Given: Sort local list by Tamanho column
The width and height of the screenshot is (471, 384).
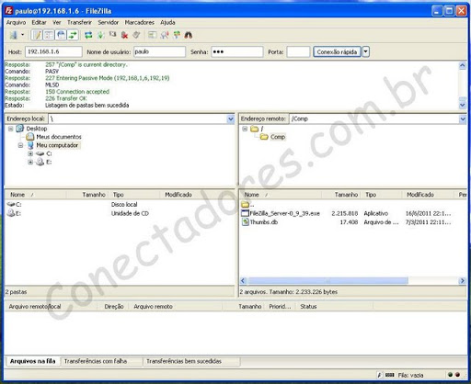Looking at the screenshot, I should coord(86,195).
